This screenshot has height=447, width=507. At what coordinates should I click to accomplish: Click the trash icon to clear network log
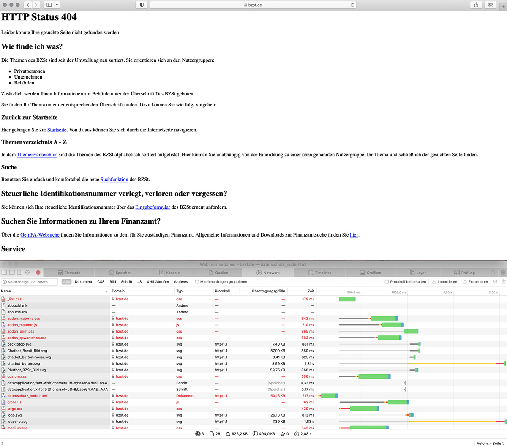coord(503,282)
